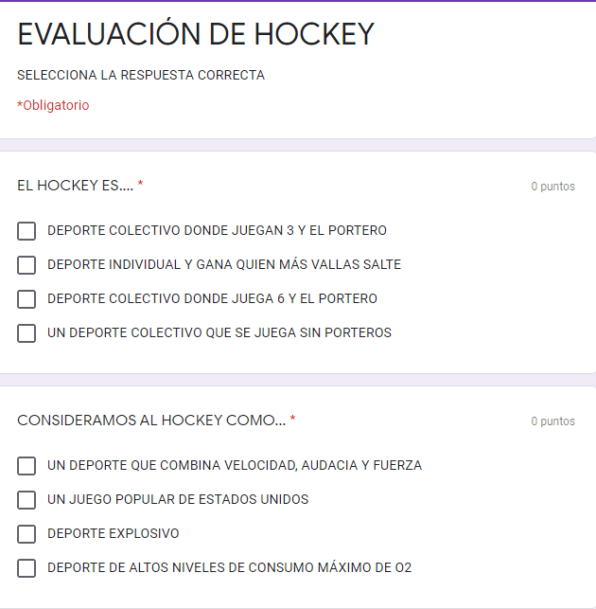Click the label text 'DEPORTE INDIVIDUAL Y GANA QUIEN MÁS VALLAS SALTE'

pos(224,265)
